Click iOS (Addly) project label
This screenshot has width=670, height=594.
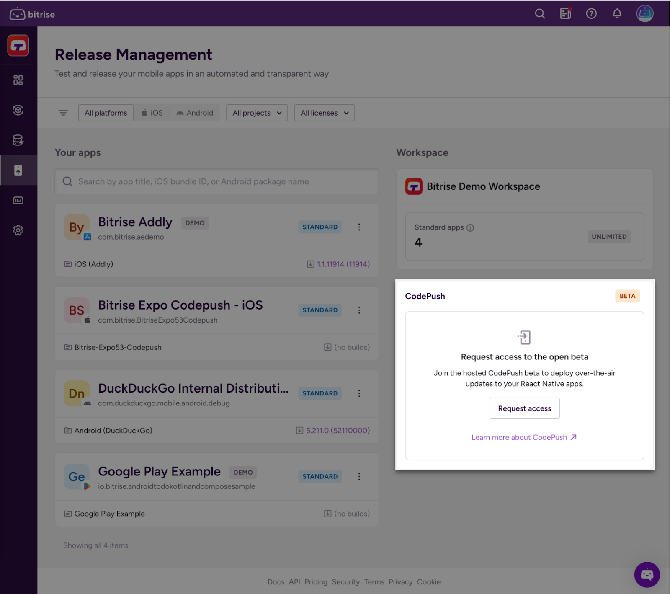click(94, 264)
